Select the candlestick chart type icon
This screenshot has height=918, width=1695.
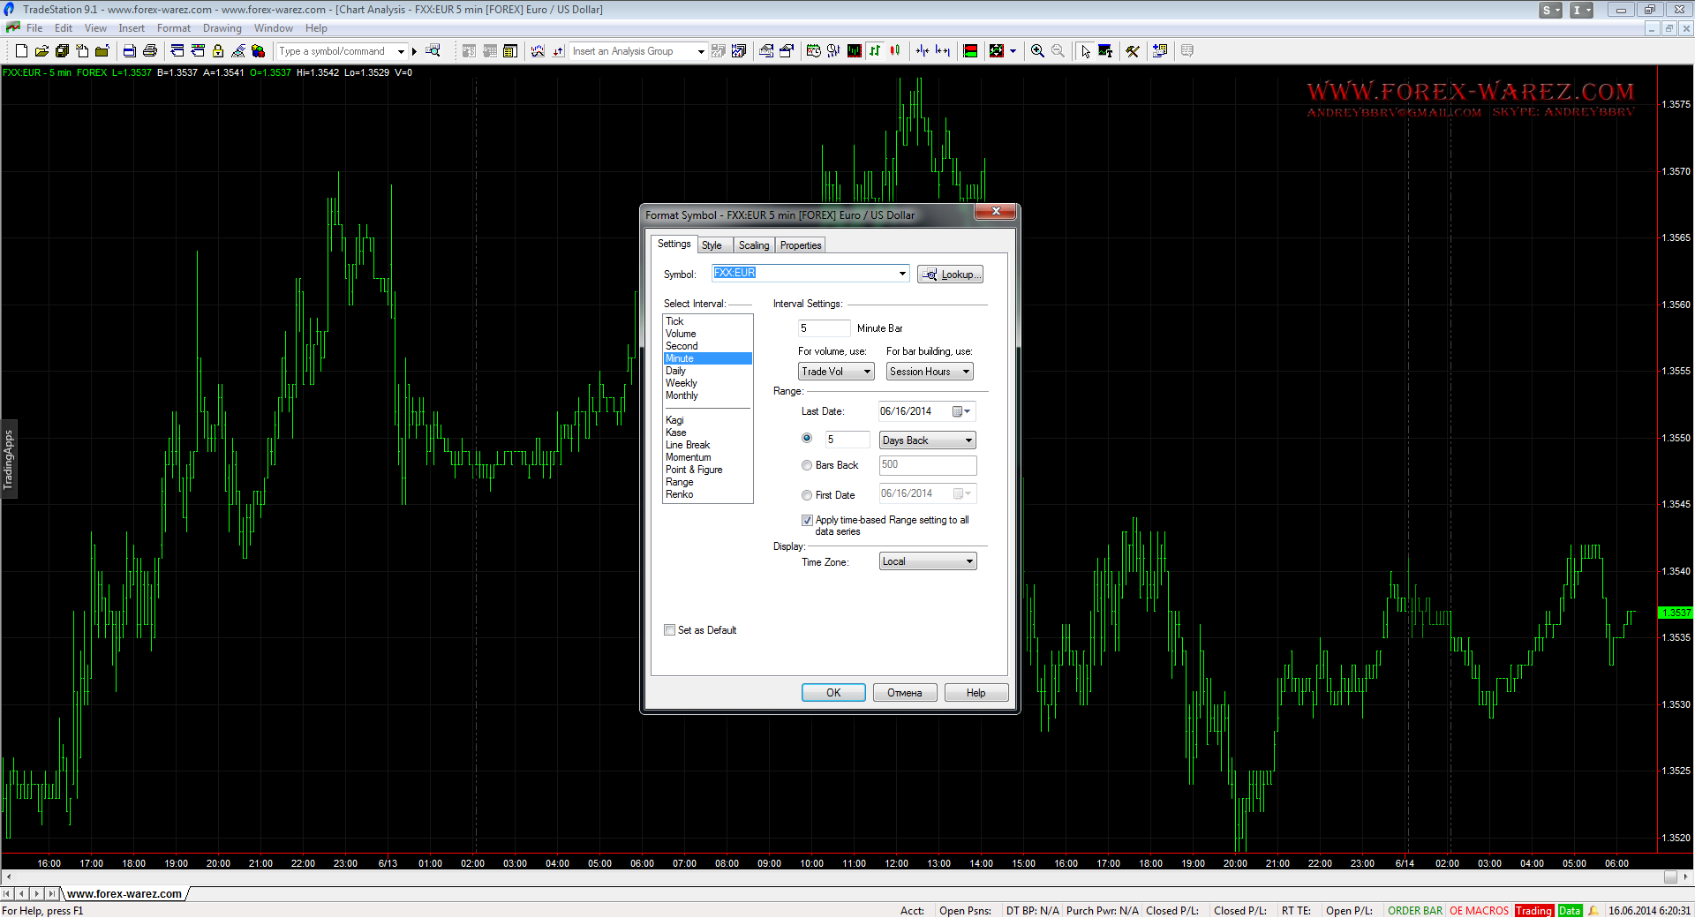click(x=895, y=51)
